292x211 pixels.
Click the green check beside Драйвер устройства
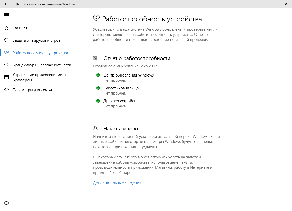[98, 101]
